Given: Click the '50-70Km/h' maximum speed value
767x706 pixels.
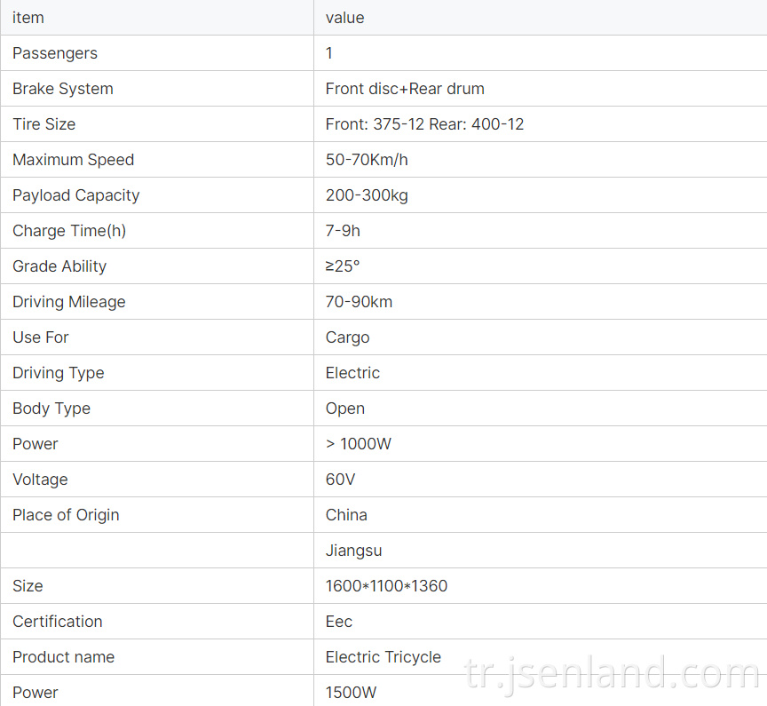Looking at the screenshot, I should tap(367, 160).
